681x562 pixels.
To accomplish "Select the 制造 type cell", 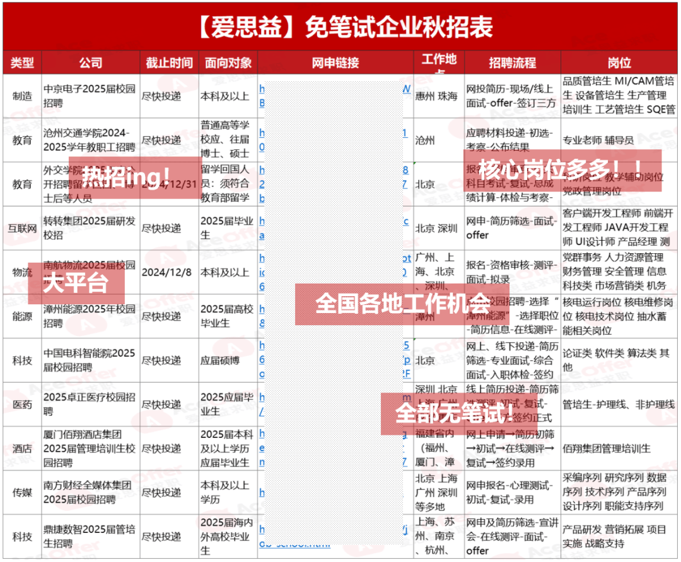I will pyautogui.click(x=22, y=96).
